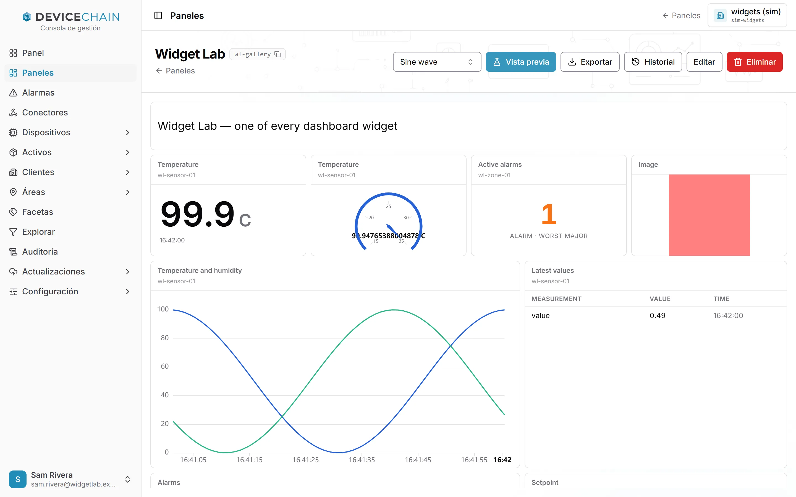Screen dimensions: 796x497
Task: Go to Alarmas in the sidebar
Action: pos(70,93)
